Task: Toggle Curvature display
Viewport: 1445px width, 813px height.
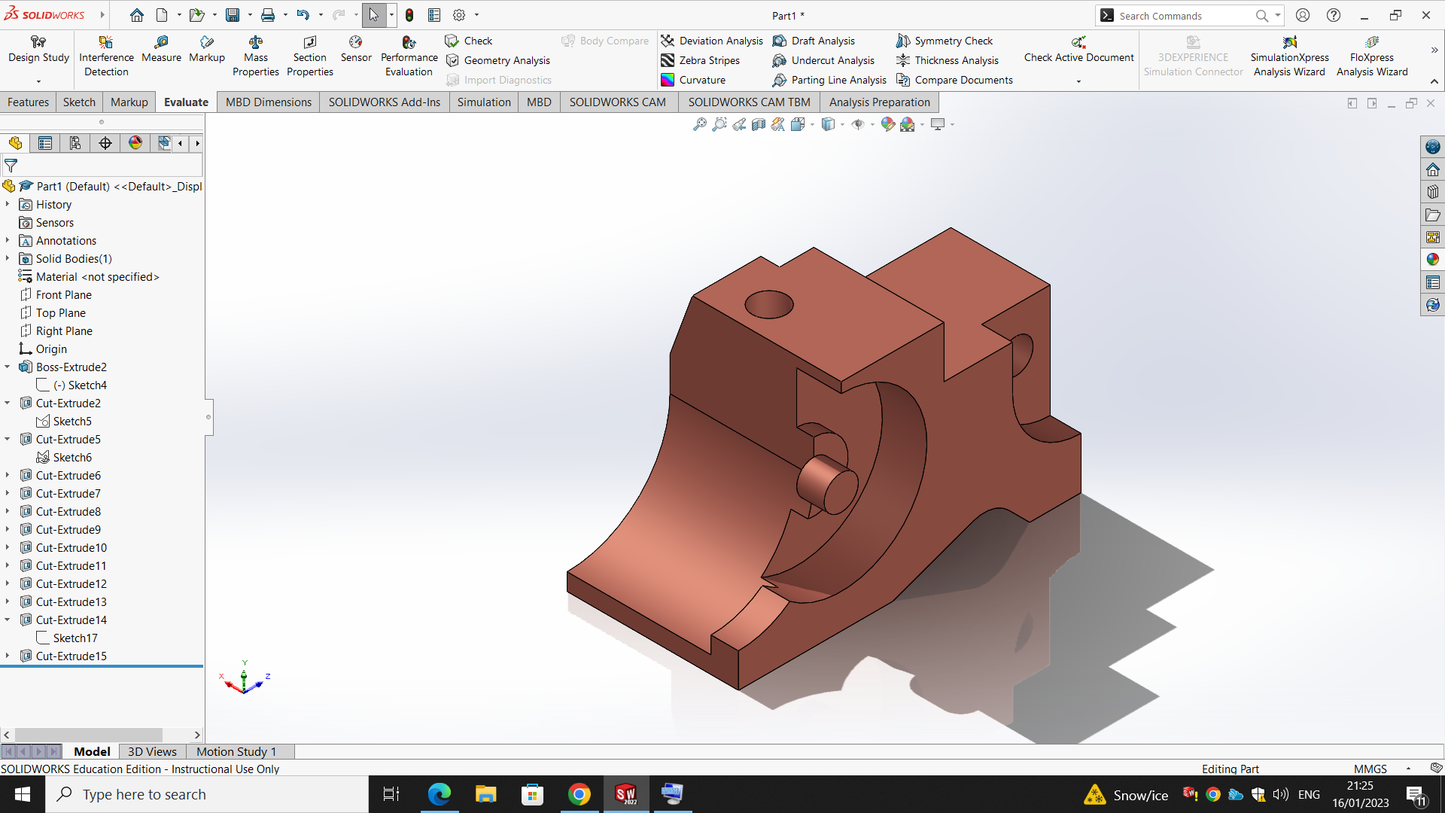Action: [x=693, y=80]
